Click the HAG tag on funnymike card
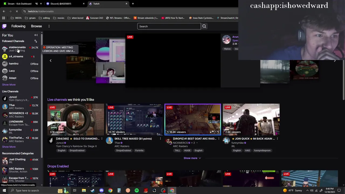Viewport: 345px width, 194px height. pos(247,150)
